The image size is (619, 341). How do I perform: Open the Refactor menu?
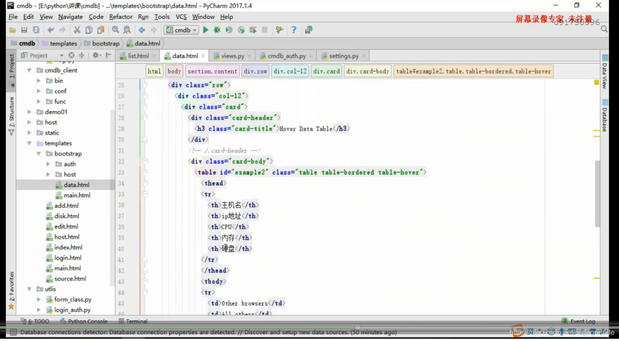tap(121, 17)
